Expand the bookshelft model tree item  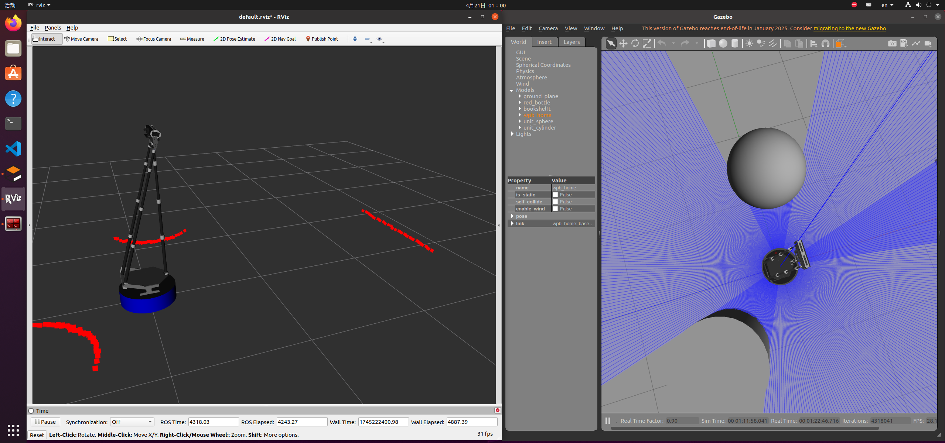click(x=520, y=109)
